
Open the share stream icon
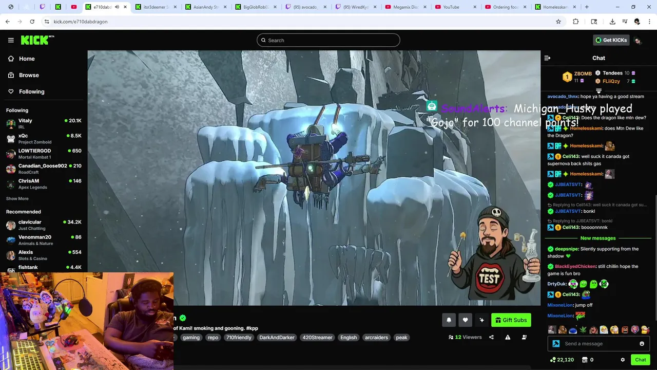(x=491, y=337)
